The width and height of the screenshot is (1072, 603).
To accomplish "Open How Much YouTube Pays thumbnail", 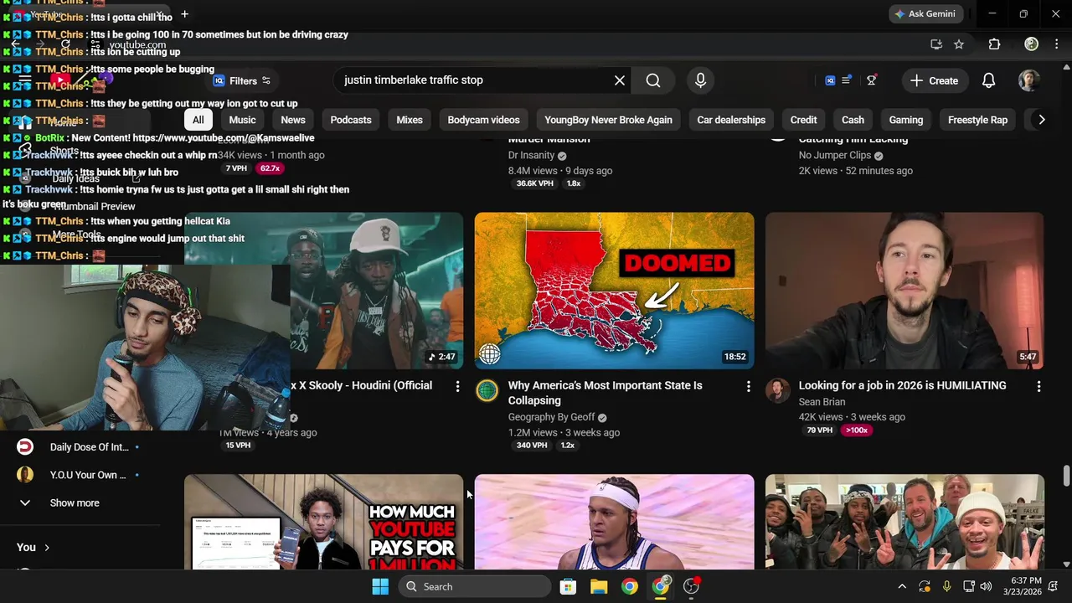I will coord(323,523).
